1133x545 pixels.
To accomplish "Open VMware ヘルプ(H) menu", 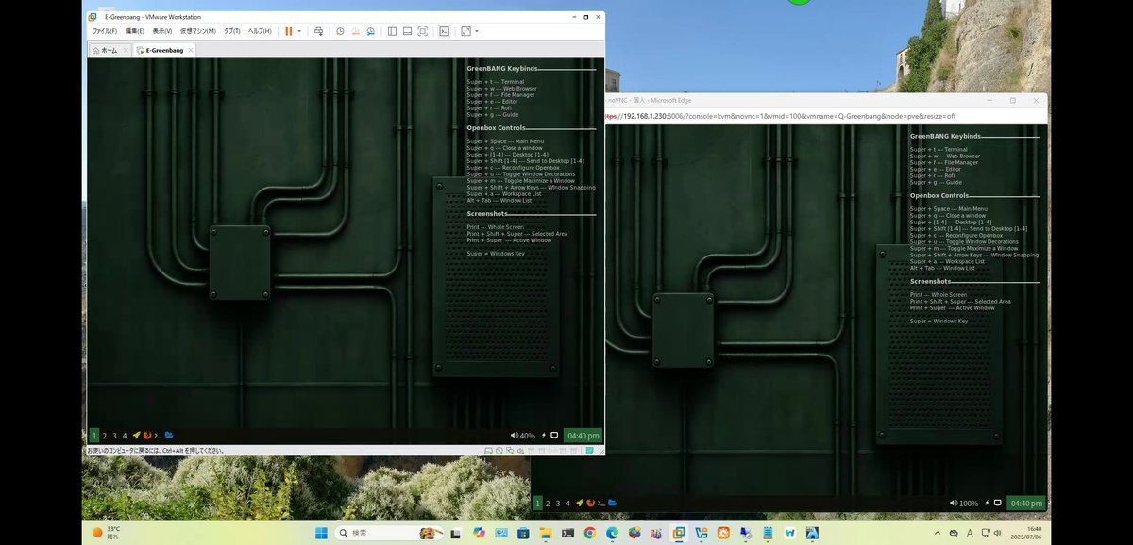I will 260,31.
